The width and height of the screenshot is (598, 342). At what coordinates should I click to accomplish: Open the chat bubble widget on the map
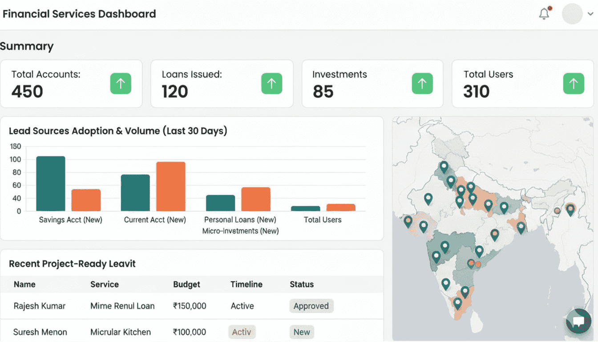click(578, 322)
